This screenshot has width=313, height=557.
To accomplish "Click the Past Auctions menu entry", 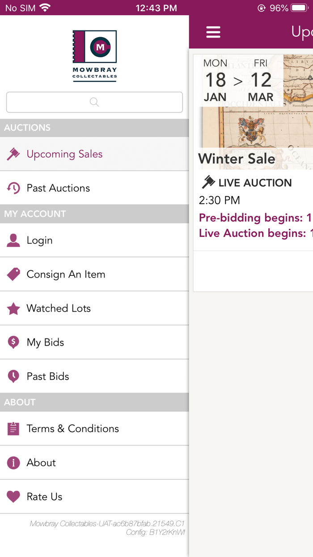I will pos(59,188).
